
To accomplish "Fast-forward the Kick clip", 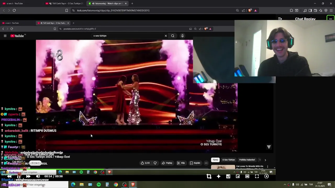I will coord(28,176).
